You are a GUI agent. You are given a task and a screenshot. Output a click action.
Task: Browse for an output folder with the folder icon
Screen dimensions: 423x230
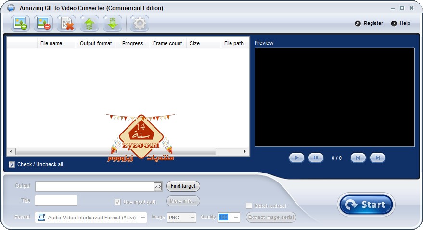coord(158,186)
